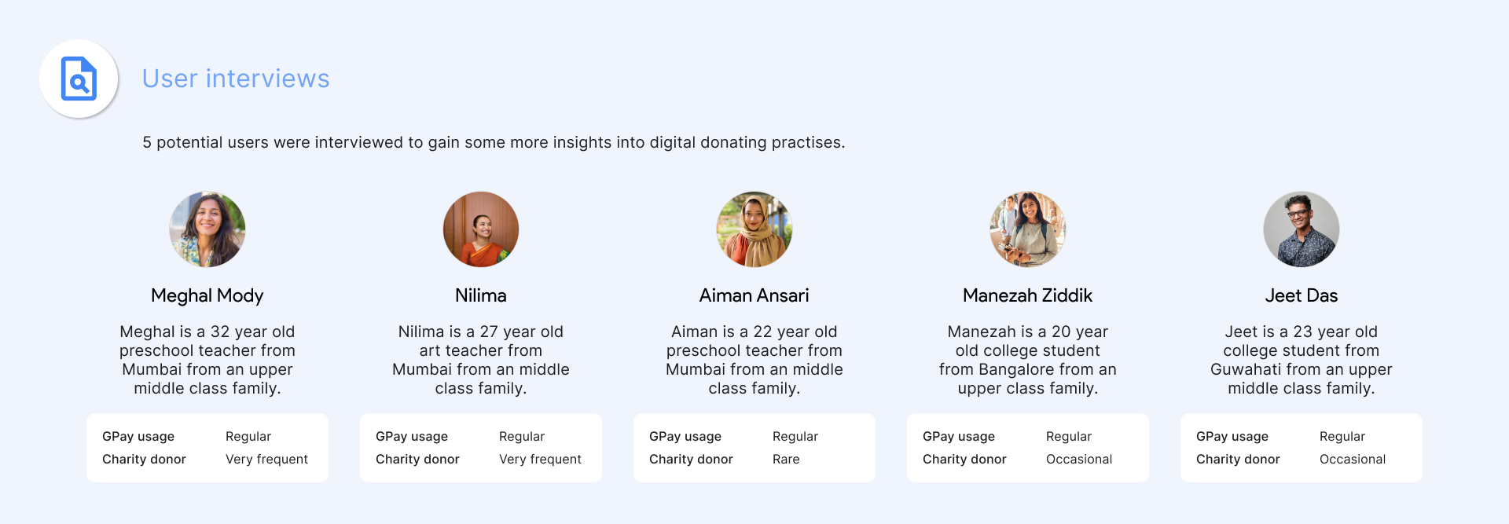This screenshot has width=1509, height=524.
Task: Click the Manezah Ziddik name heading
Action: click(x=1028, y=296)
